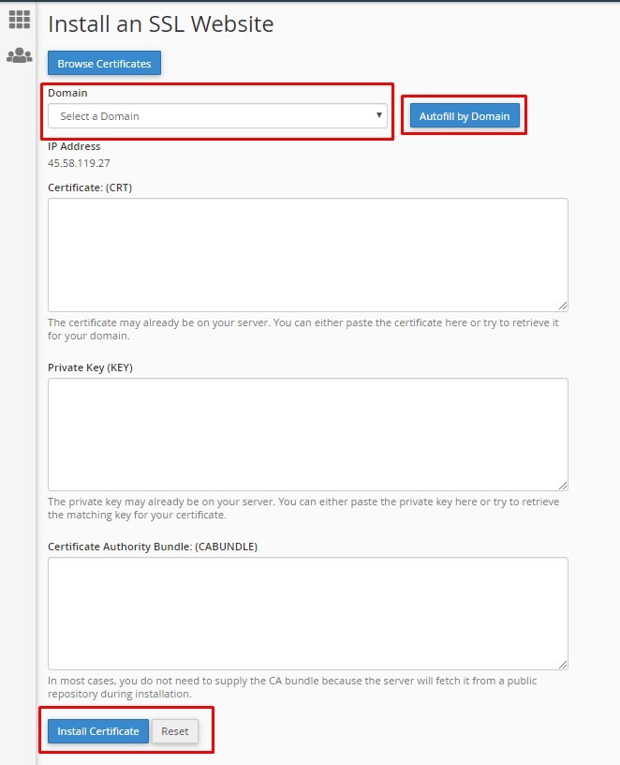Select the user accounts icon in sidebar

[19, 55]
